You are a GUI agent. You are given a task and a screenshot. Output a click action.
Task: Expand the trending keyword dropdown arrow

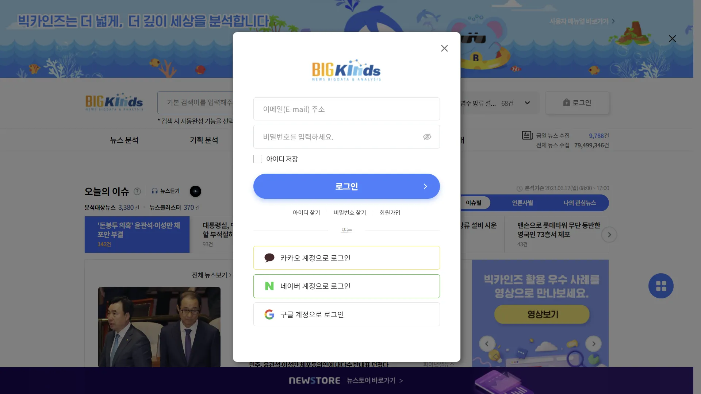tap(527, 103)
